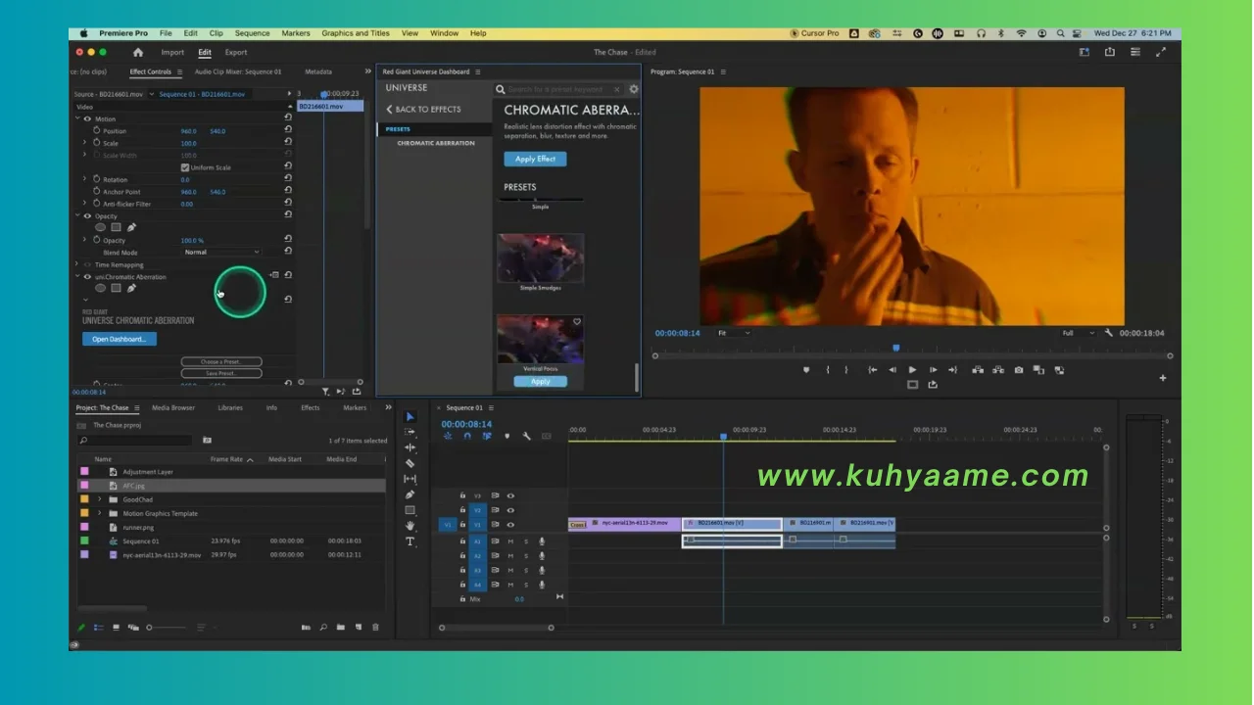Select the Razor tool
This screenshot has width=1254, height=705.
410,463
